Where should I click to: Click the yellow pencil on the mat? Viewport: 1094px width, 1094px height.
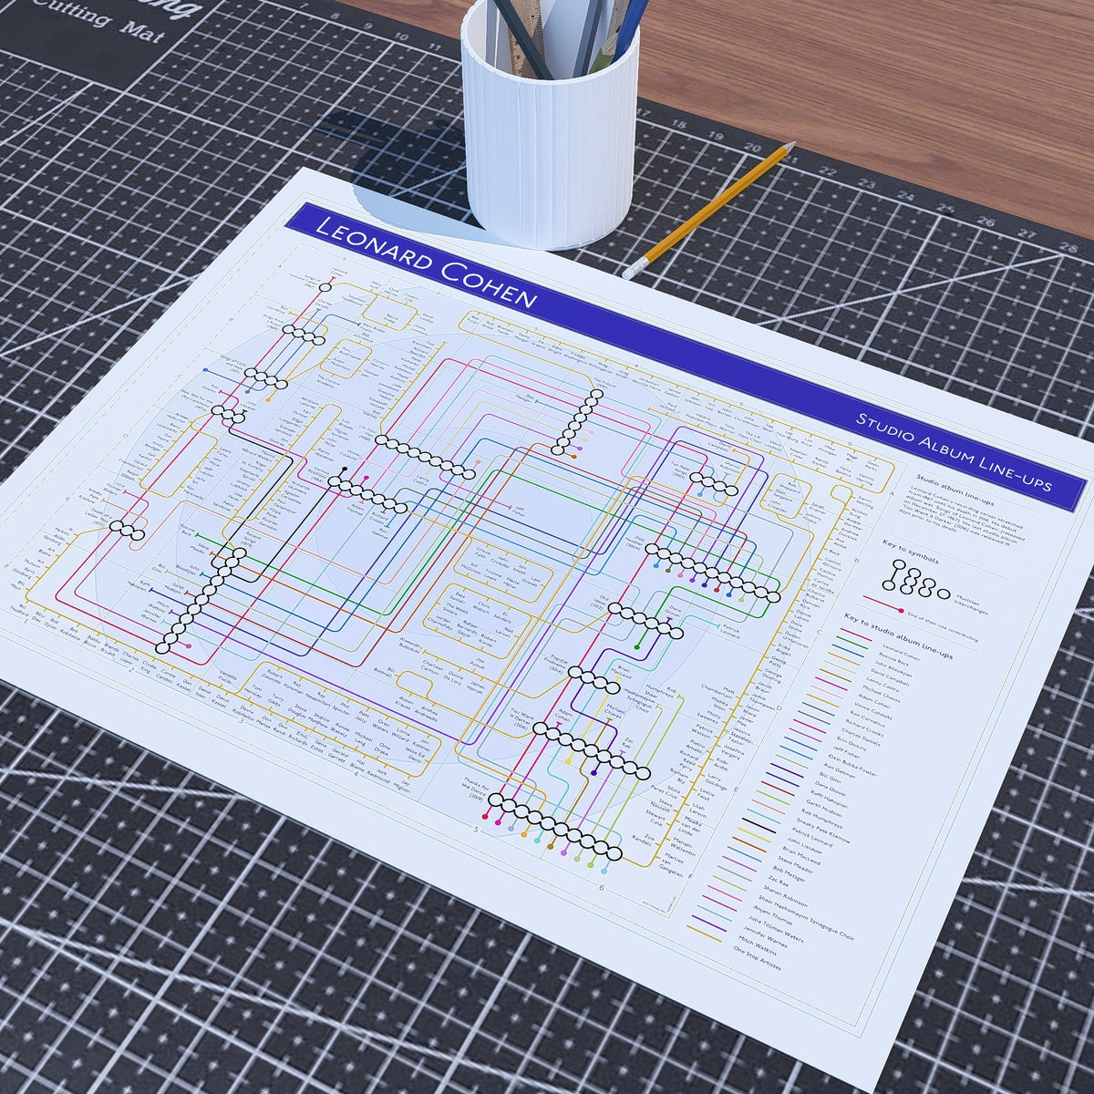point(708,209)
